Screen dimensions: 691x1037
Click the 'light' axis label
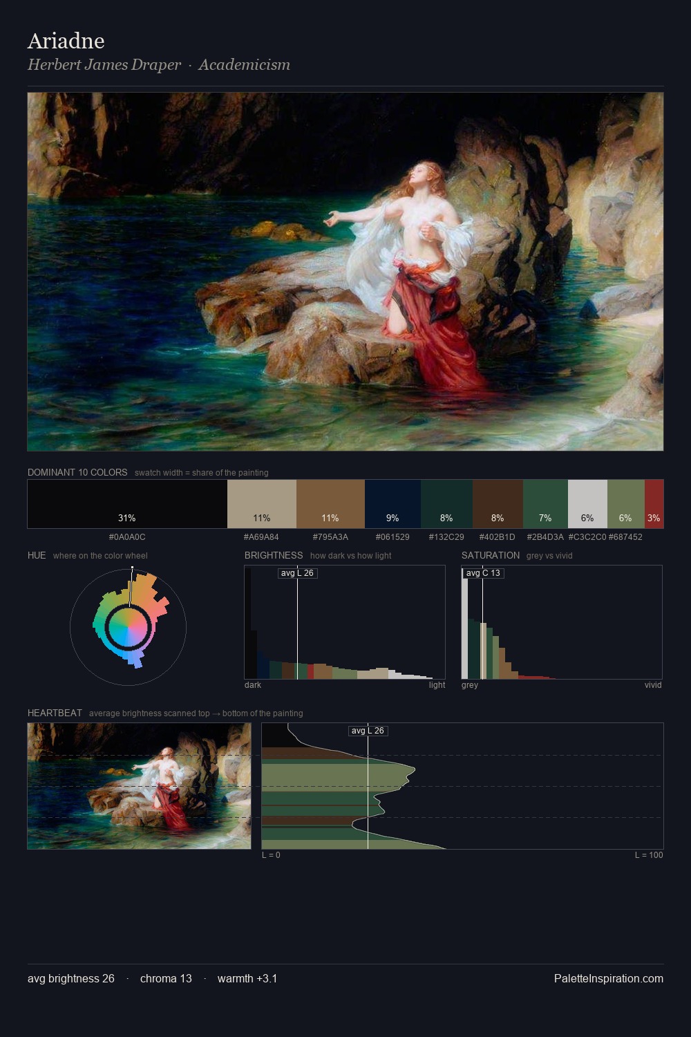click(x=437, y=685)
